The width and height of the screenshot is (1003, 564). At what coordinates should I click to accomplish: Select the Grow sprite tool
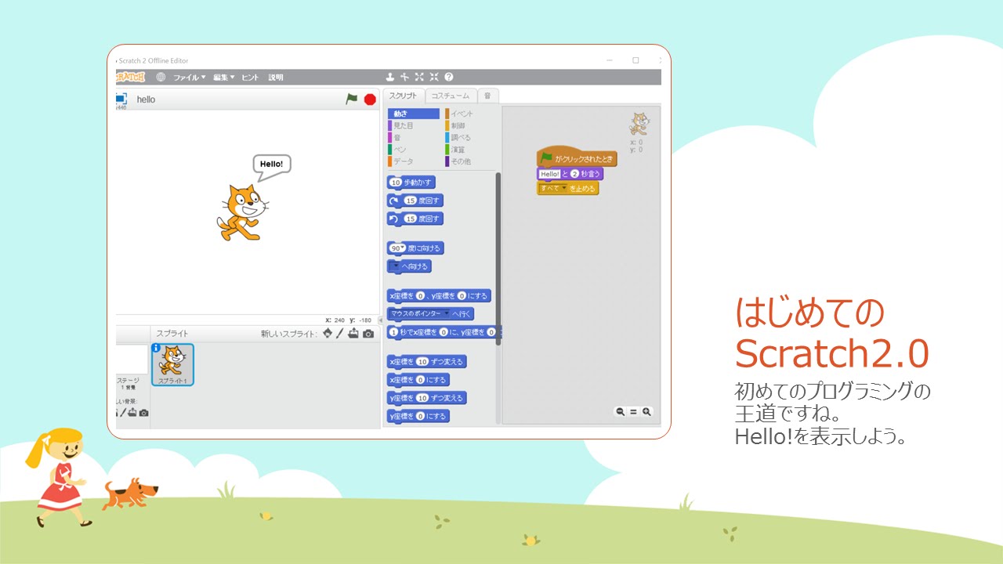[419, 77]
